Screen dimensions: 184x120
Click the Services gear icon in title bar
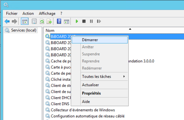pyautogui.click(x=6, y=5)
